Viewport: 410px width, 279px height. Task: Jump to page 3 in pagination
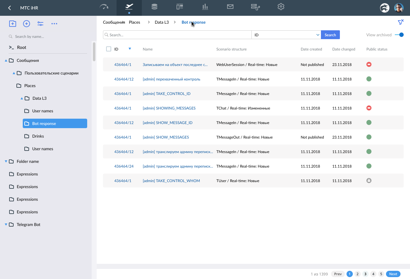[365, 274]
